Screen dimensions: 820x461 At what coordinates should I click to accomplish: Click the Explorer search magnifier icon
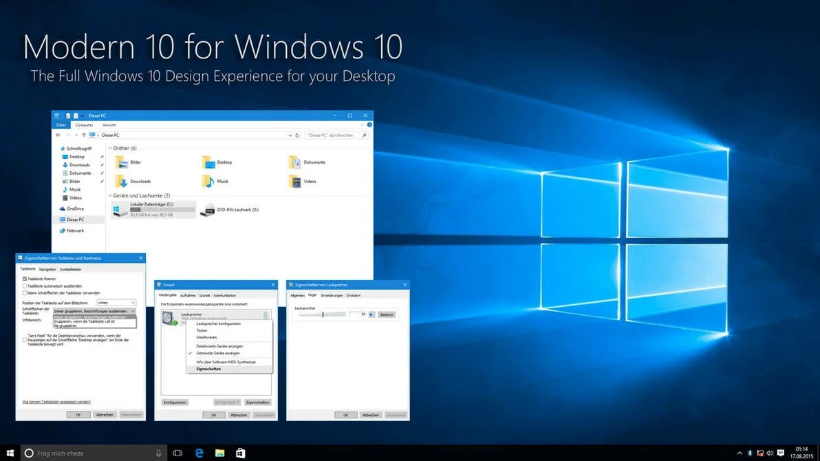coord(365,135)
